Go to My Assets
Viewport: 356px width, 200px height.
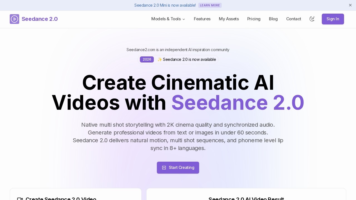pos(229,19)
